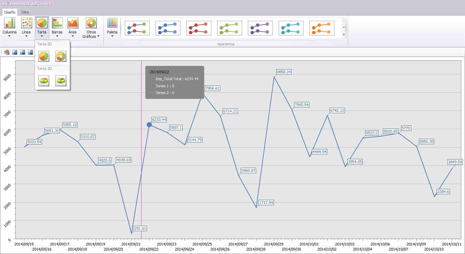Image resolution: width=465 pixels, height=254 pixels.
Task: Pick the 3D doughnut chart option
Action: (x=61, y=81)
